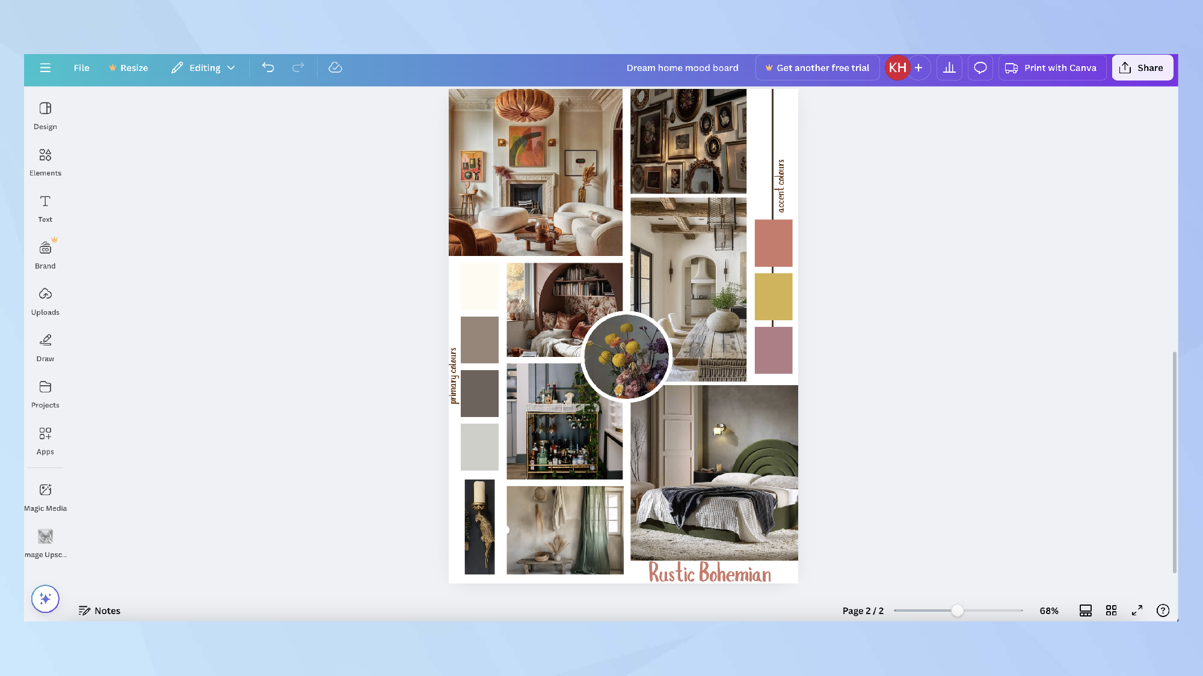Open analytics bar chart icon
Viewport: 1203px width, 676px height.
949,68
